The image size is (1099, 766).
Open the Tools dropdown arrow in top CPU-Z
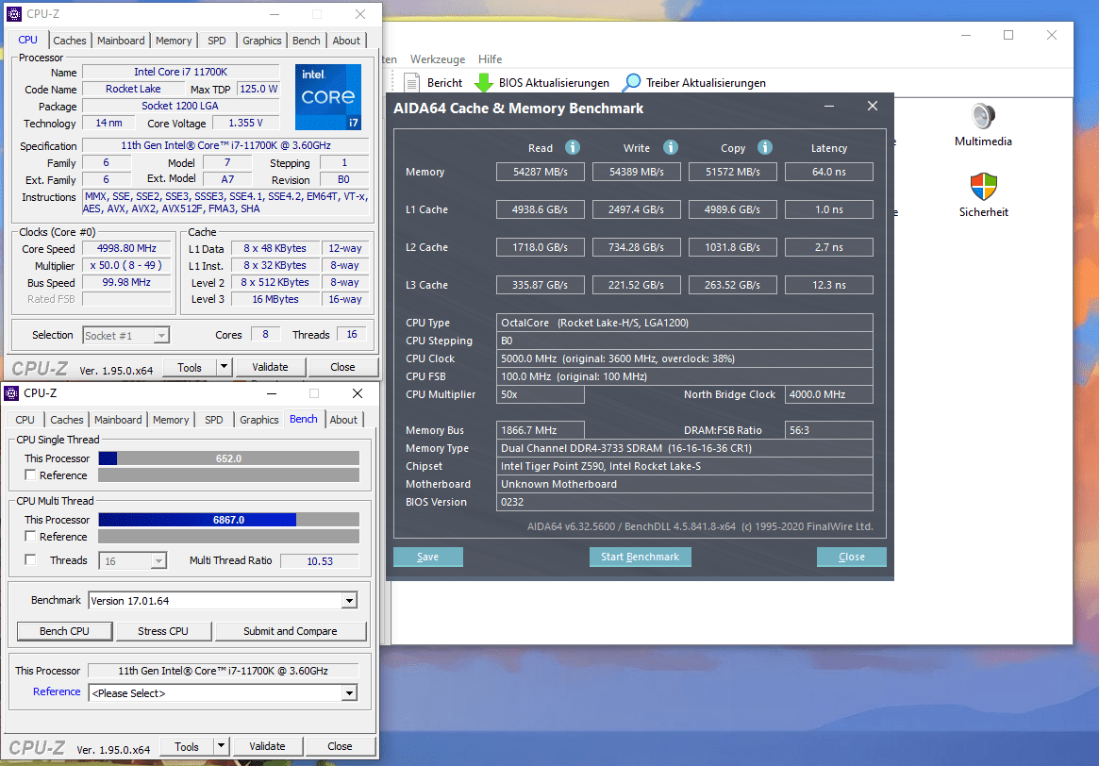[224, 367]
